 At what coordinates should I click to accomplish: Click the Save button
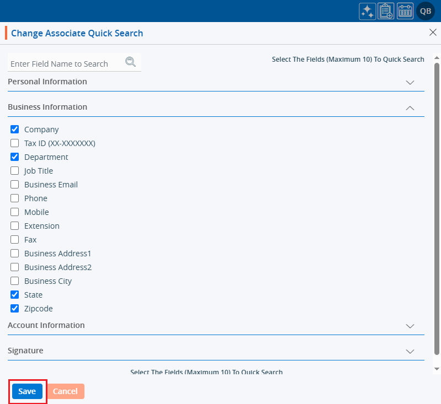tap(27, 391)
